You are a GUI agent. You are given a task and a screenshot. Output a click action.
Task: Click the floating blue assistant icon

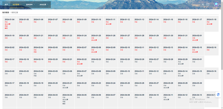[218, 95]
